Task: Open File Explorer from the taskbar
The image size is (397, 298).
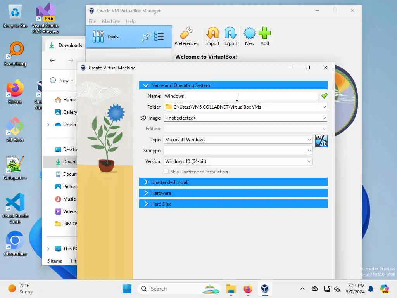Action: (x=231, y=289)
